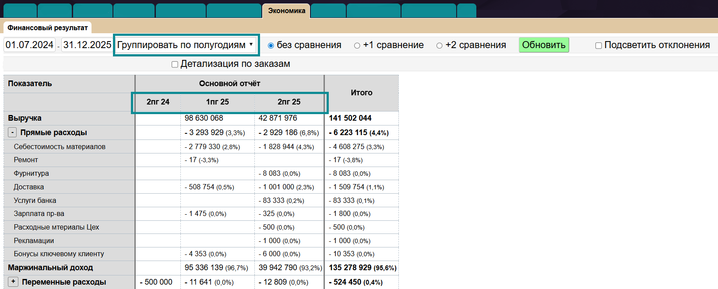Click the Маржинальный доход row label
This screenshot has height=289, width=718.
click(50, 268)
